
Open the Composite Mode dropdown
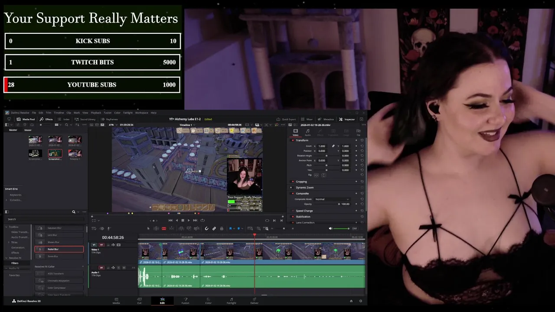(332, 199)
